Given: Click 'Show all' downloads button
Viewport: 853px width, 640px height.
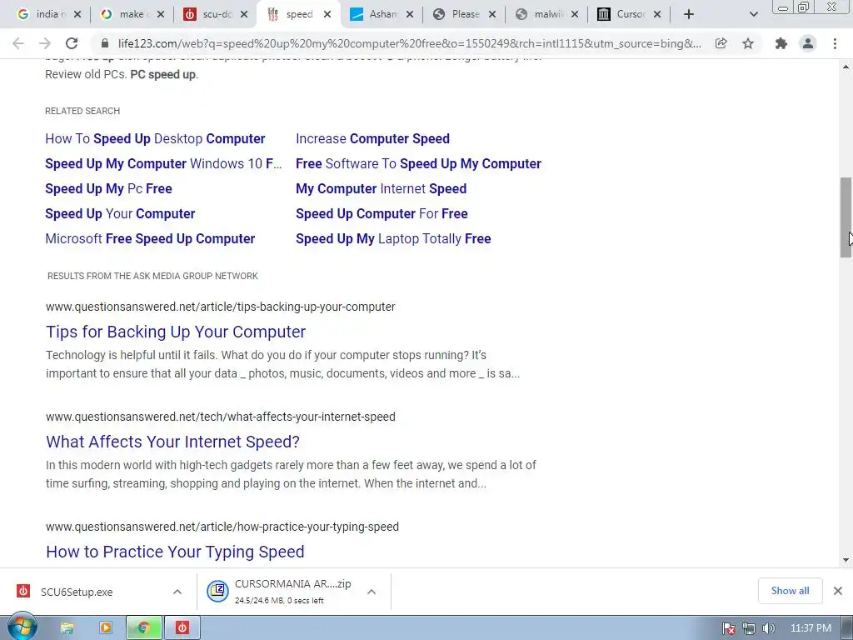Looking at the screenshot, I should point(790,591).
